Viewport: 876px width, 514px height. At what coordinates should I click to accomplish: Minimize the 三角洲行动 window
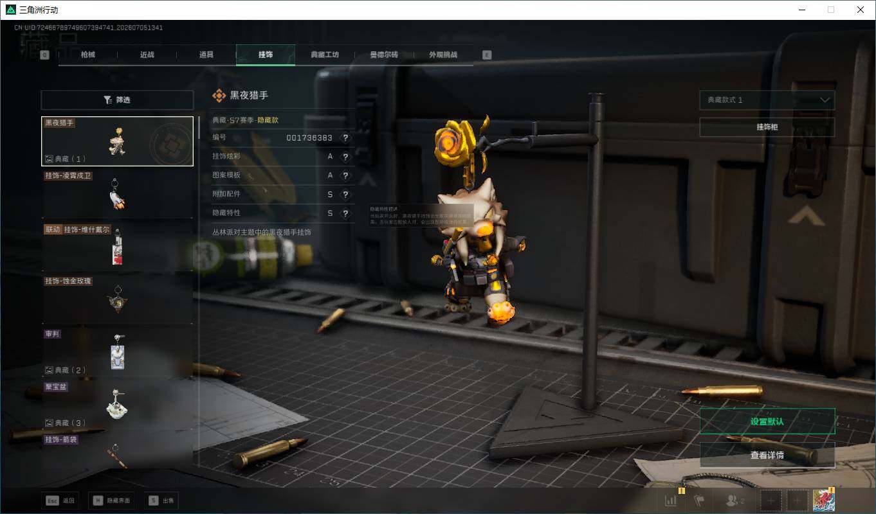tap(802, 10)
